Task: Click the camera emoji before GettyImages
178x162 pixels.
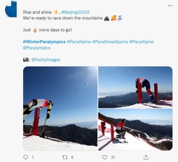Action: pos(26,59)
